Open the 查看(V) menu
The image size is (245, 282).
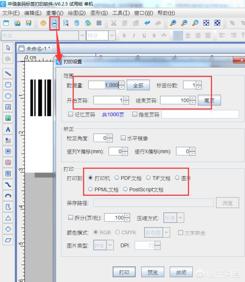[55, 13]
